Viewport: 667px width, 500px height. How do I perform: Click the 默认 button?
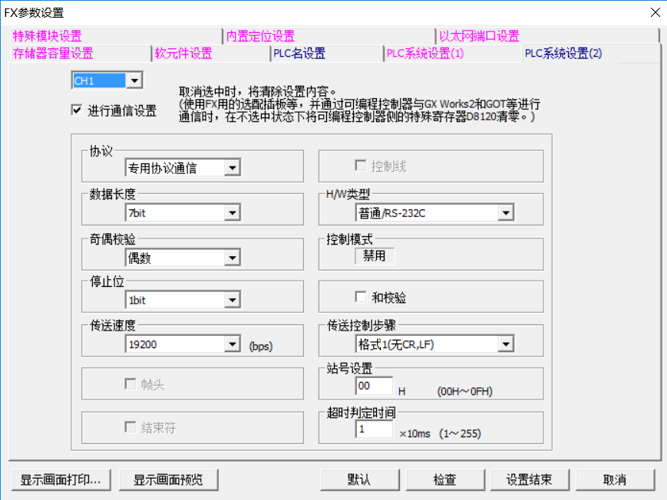(x=358, y=480)
